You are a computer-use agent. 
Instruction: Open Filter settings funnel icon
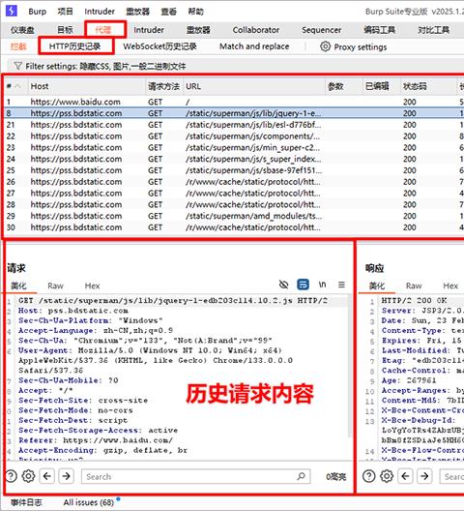tap(18, 66)
